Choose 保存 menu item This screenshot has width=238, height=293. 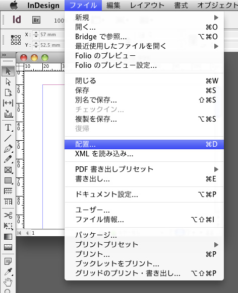coord(144,90)
